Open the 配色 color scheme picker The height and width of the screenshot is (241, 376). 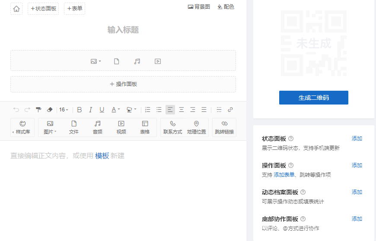point(226,7)
